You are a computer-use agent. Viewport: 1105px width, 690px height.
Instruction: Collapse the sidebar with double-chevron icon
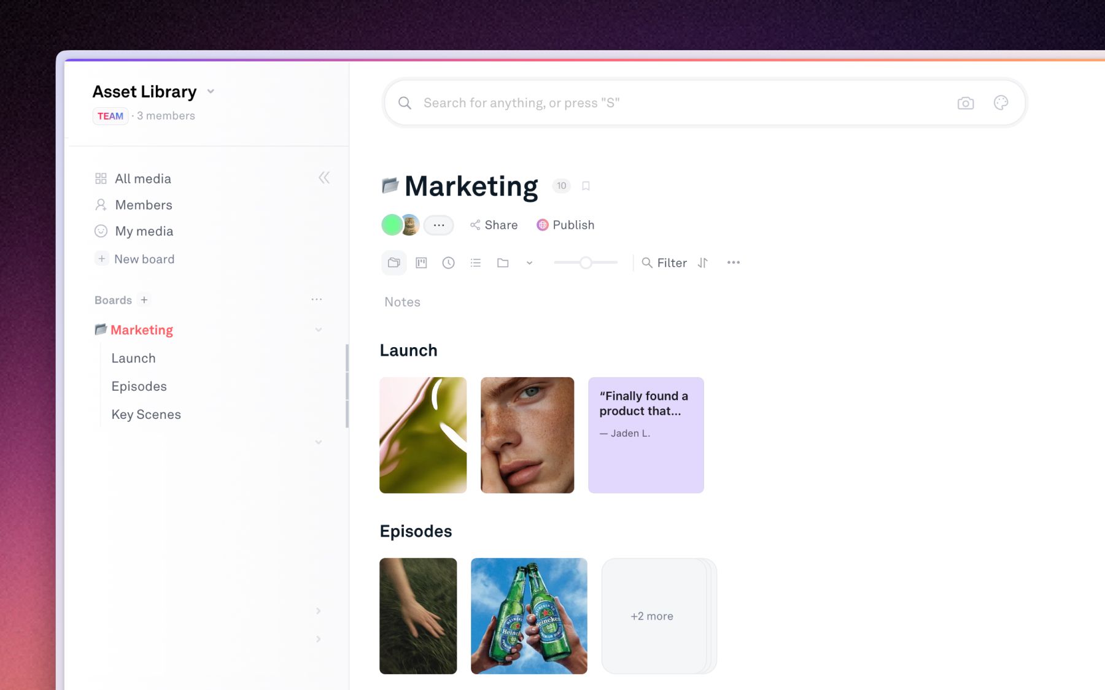click(x=324, y=178)
